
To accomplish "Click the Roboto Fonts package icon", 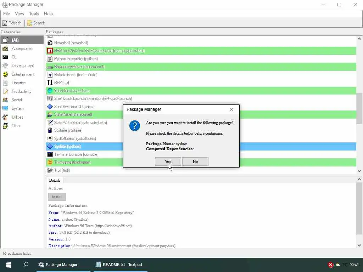I will [50, 75].
